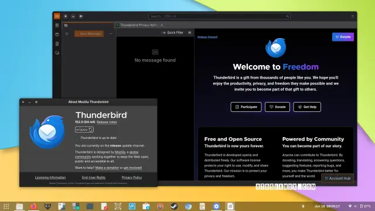Toggle the Quick Filter bar
Screen dimensions: 375x211
(173, 33)
